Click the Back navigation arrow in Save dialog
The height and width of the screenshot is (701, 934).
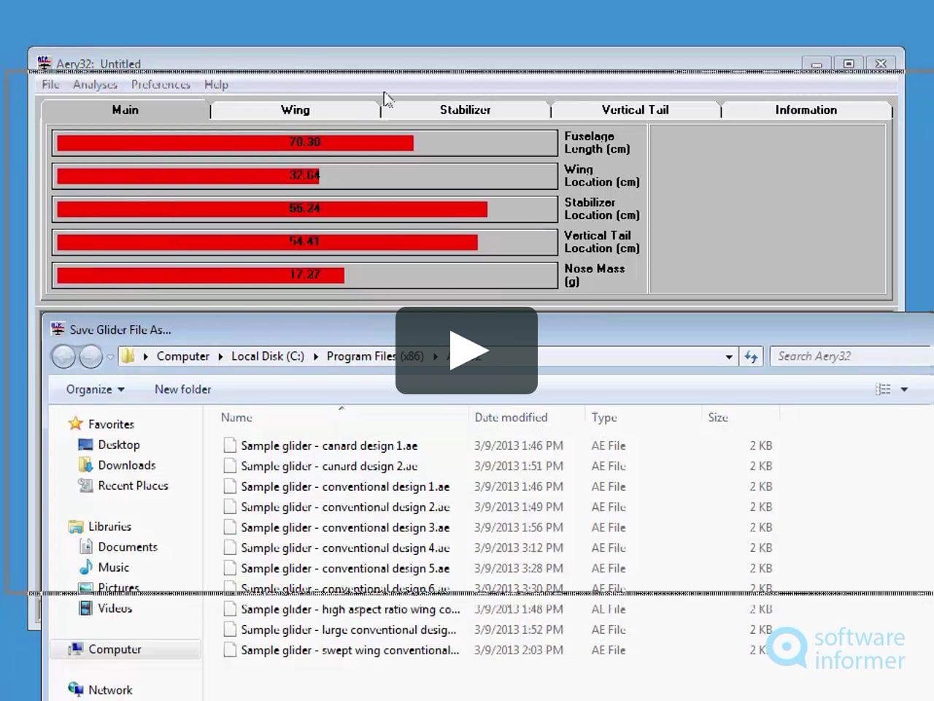[x=63, y=356]
